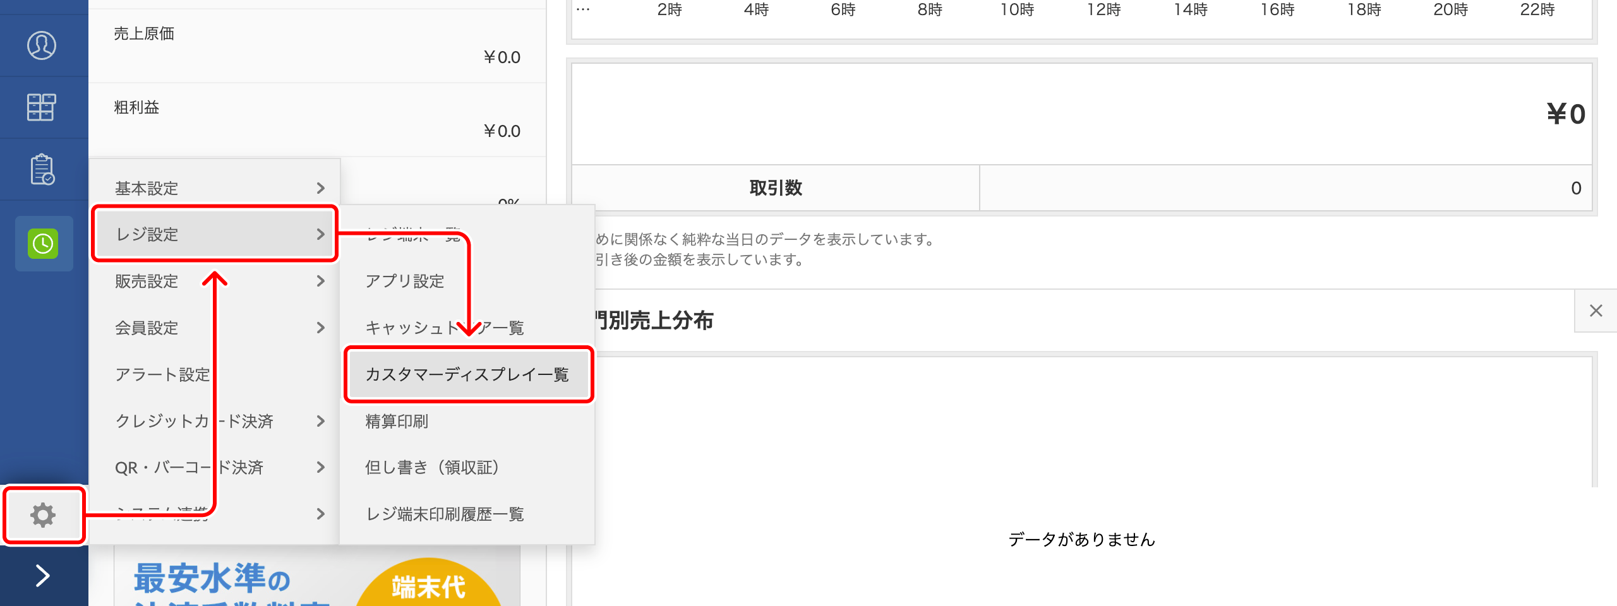This screenshot has height=606, width=1617.
Task: Open 但し書き（領収証）settings
Action: pos(432,468)
